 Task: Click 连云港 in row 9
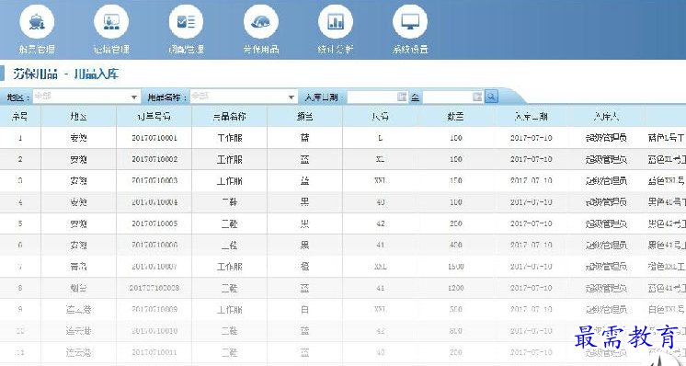pos(79,309)
